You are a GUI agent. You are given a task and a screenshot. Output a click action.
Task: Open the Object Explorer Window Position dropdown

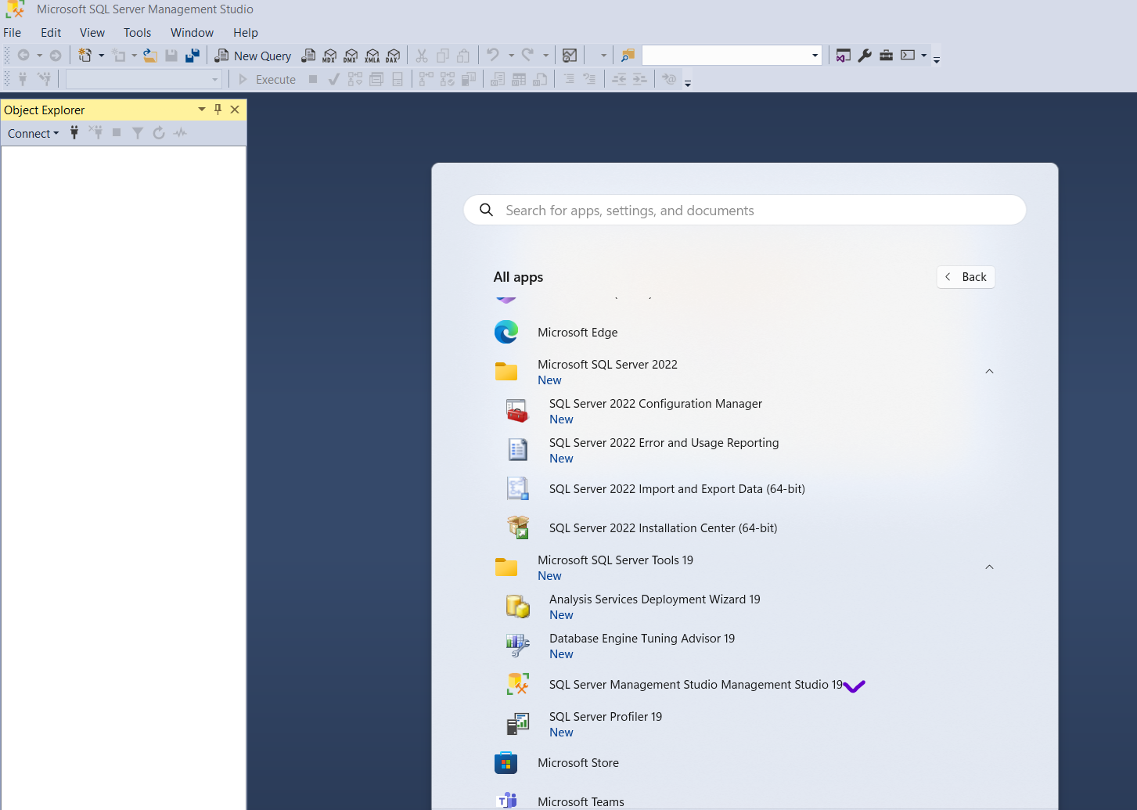[x=202, y=110]
